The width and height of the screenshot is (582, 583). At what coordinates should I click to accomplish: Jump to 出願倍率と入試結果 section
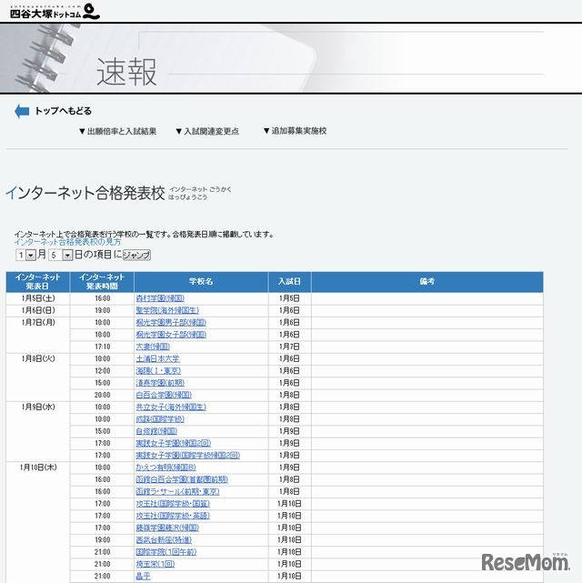click(x=118, y=131)
